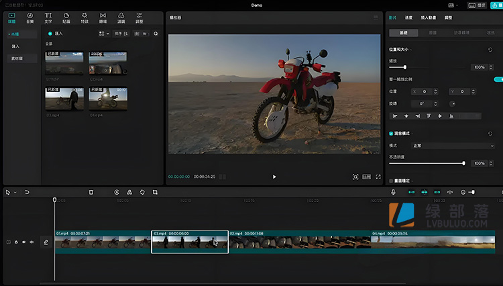Click the undo arrow in timeline toolbar
Image resolution: width=503 pixels, height=286 pixels.
(27, 192)
